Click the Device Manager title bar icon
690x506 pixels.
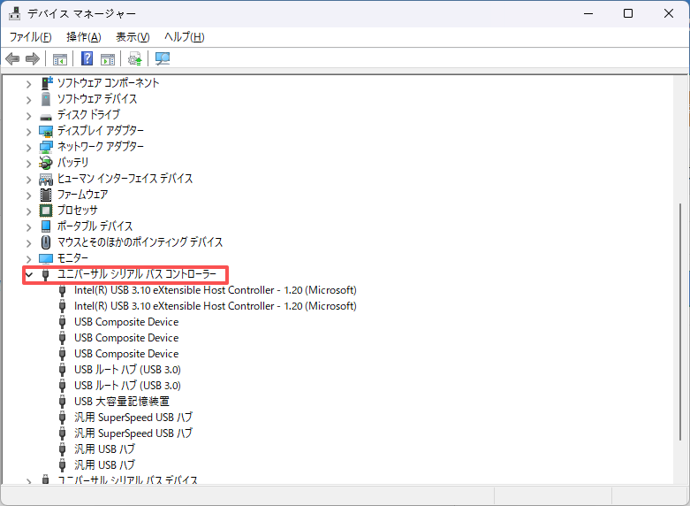click(x=14, y=13)
